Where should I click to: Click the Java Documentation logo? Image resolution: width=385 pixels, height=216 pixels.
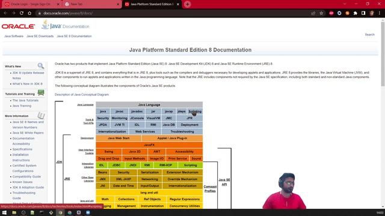[x=66, y=25]
